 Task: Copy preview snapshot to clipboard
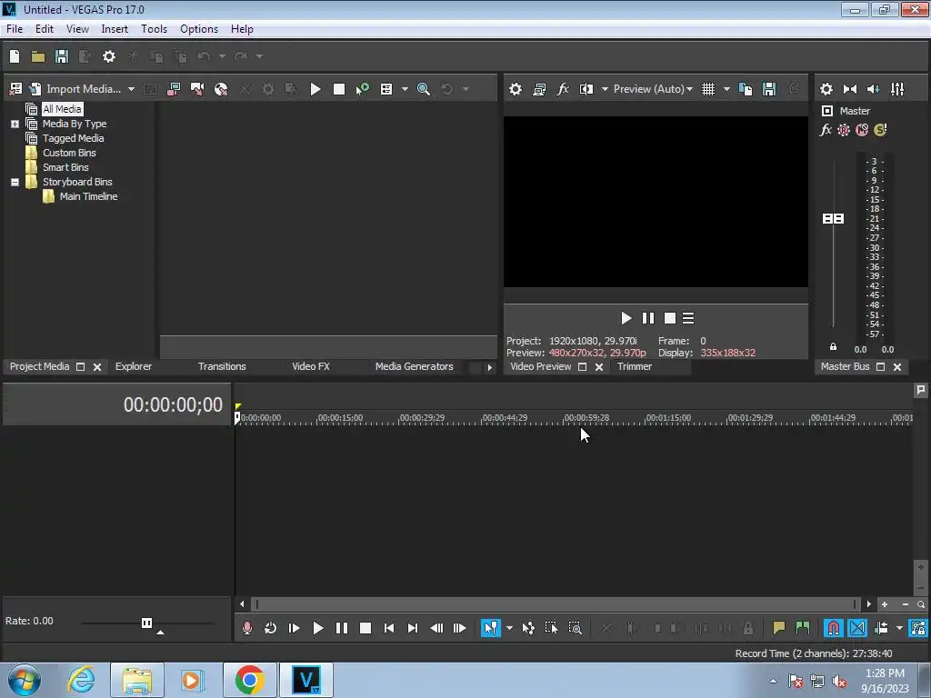[746, 89]
